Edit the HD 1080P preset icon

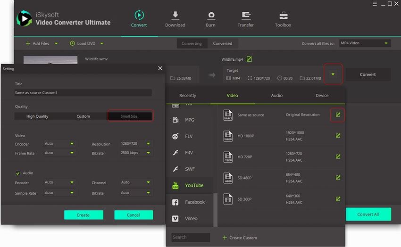pos(338,136)
